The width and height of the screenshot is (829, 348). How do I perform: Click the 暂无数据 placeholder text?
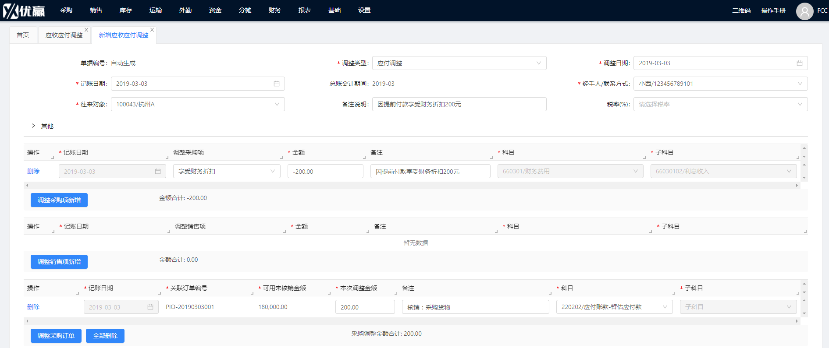(416, 243)
